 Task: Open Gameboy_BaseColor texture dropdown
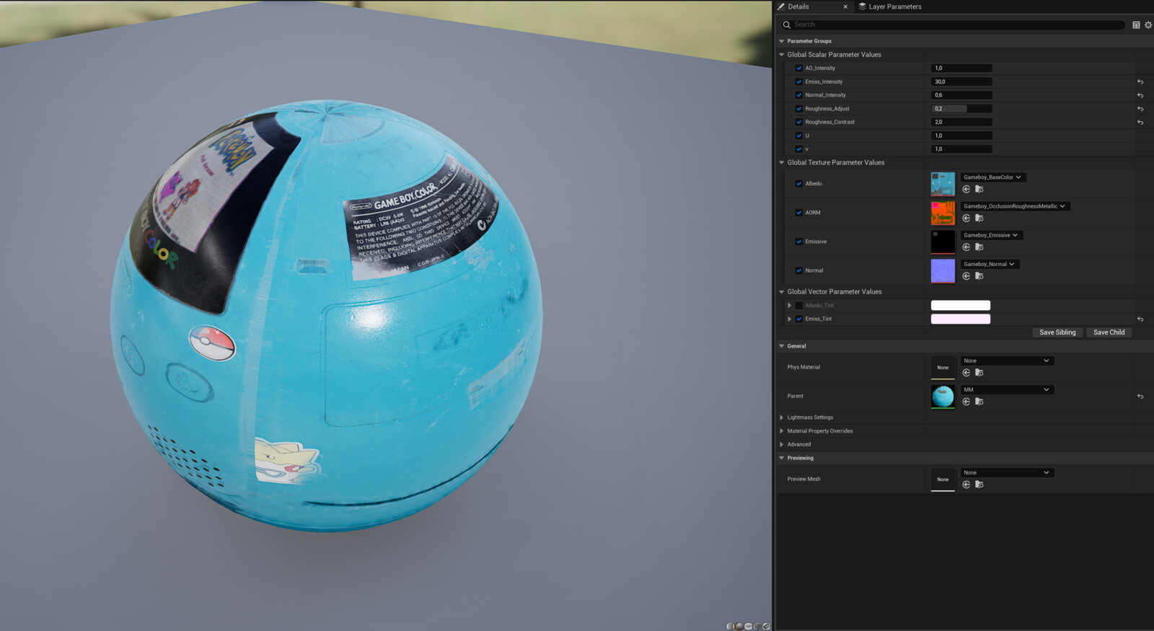point(993,177)
